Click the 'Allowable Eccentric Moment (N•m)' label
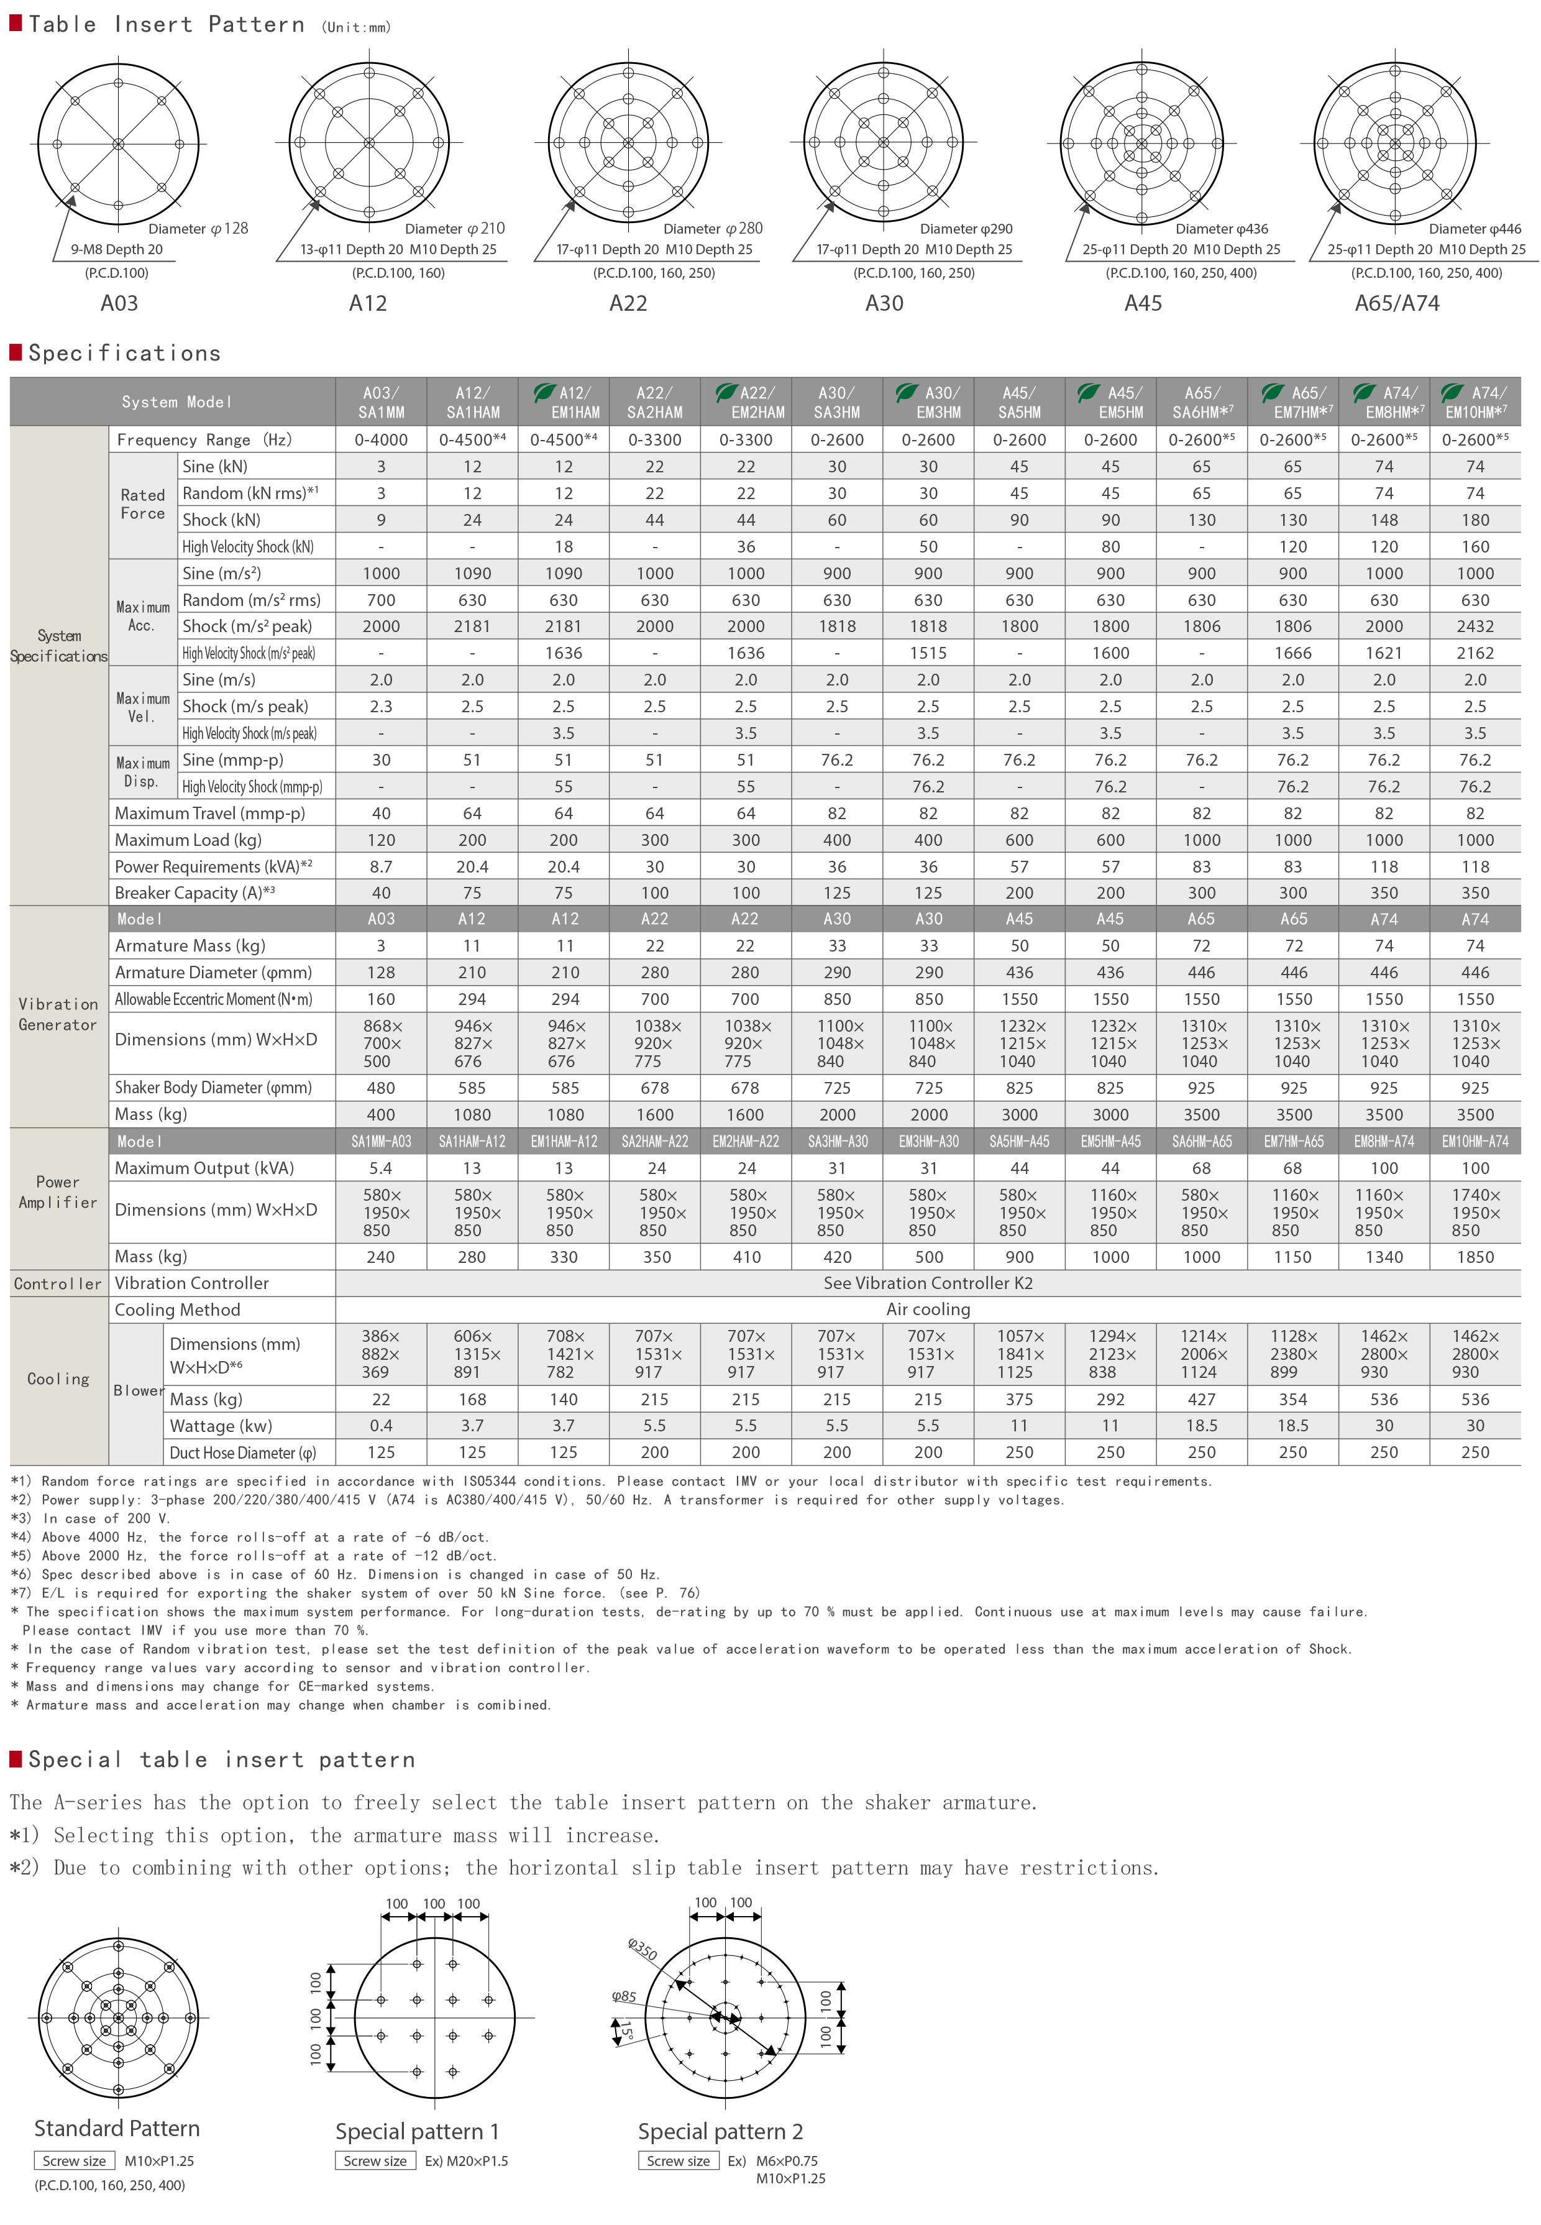Image resolution: width=1541 pixels, height=2225 pixels. [213, 999]
